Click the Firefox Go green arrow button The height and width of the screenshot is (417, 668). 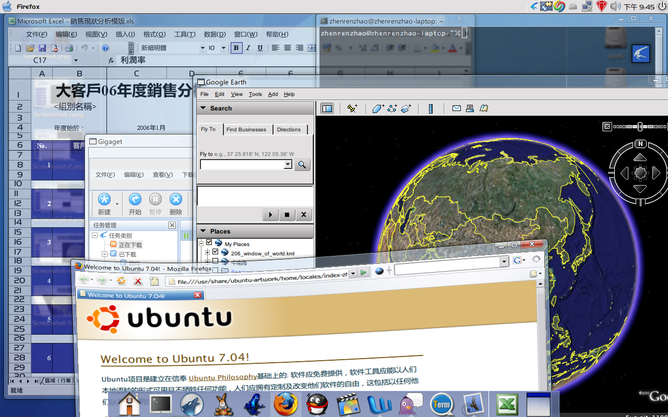pos(364,272)
